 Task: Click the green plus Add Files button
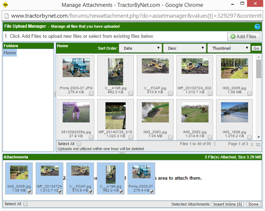(x=243, y=36)
